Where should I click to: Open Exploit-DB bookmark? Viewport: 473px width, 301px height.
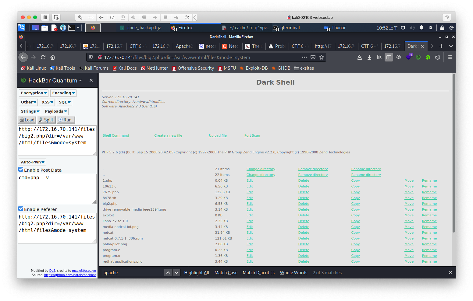(x=254, y=68)
